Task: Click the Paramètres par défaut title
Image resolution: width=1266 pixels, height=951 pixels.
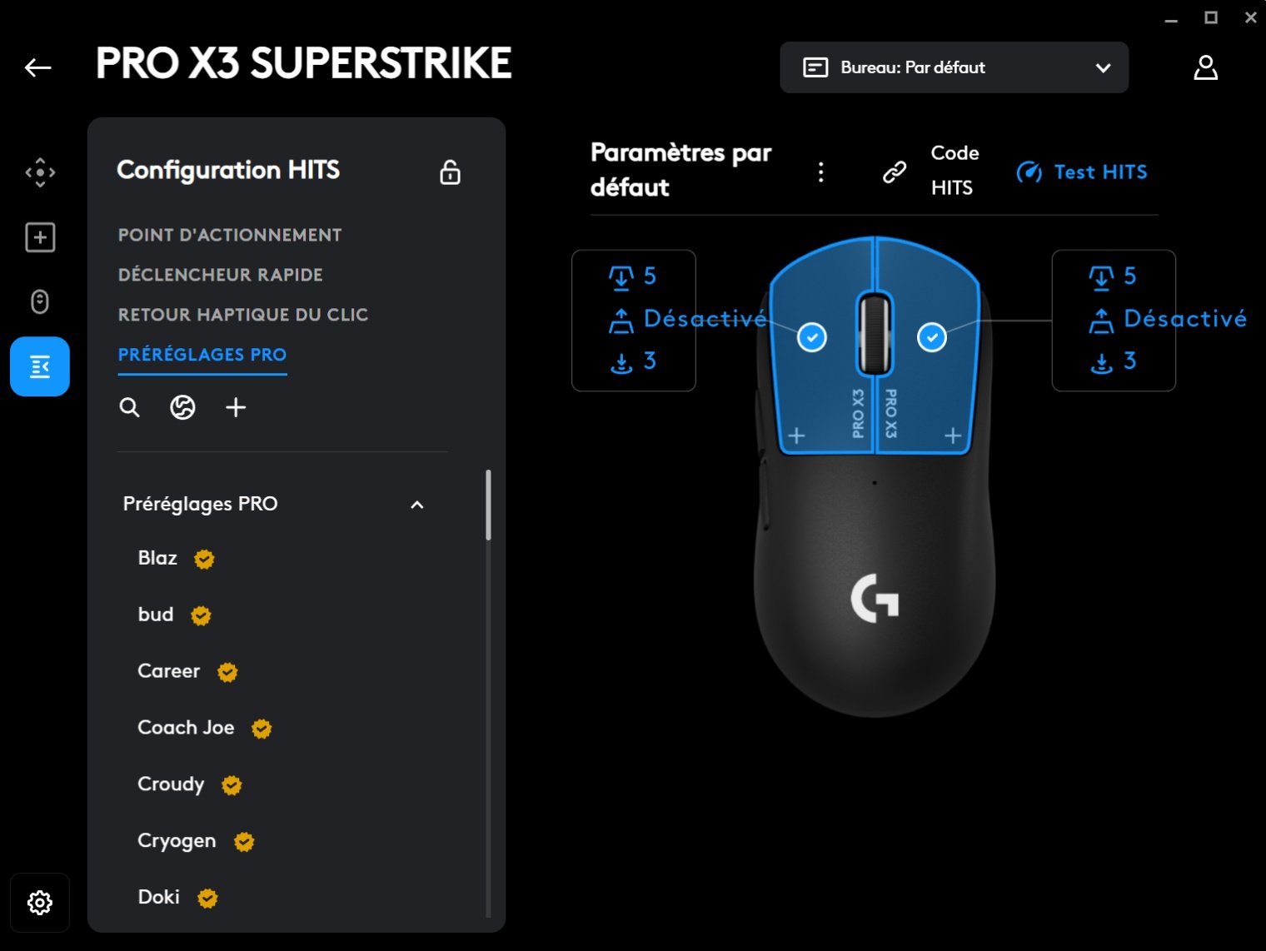Action: (680, 170)
